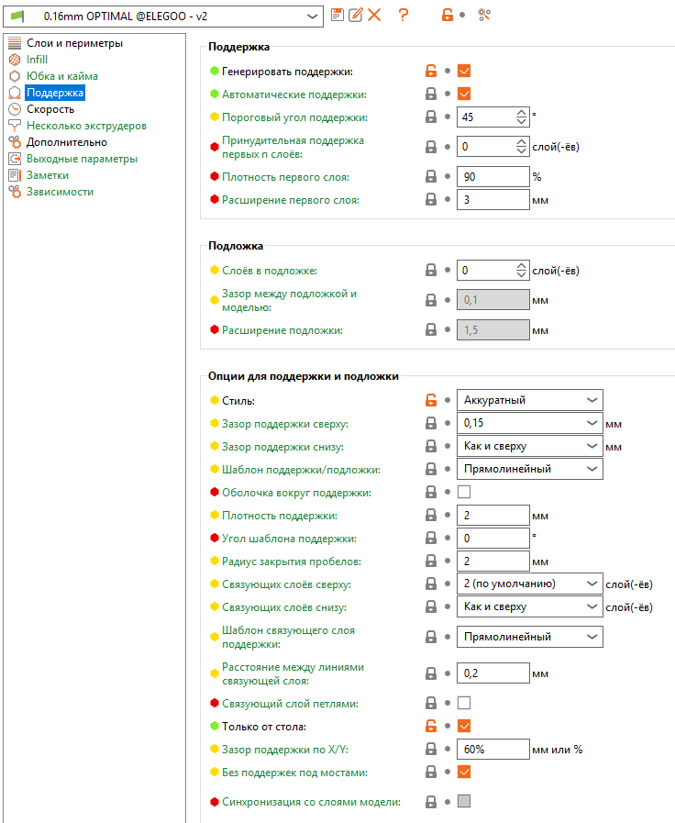Screen dimensions: 675x823
Task: Click the compare presets icon
Action: pyautogui.click(x=485, y=15)
